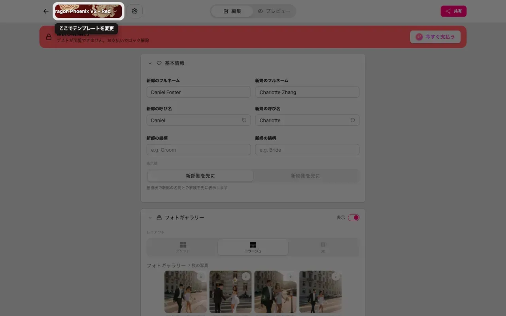506x316 pixels.
Task: Click the 新婦の呼び名 field Charlotte
Action: click(307, 120)
